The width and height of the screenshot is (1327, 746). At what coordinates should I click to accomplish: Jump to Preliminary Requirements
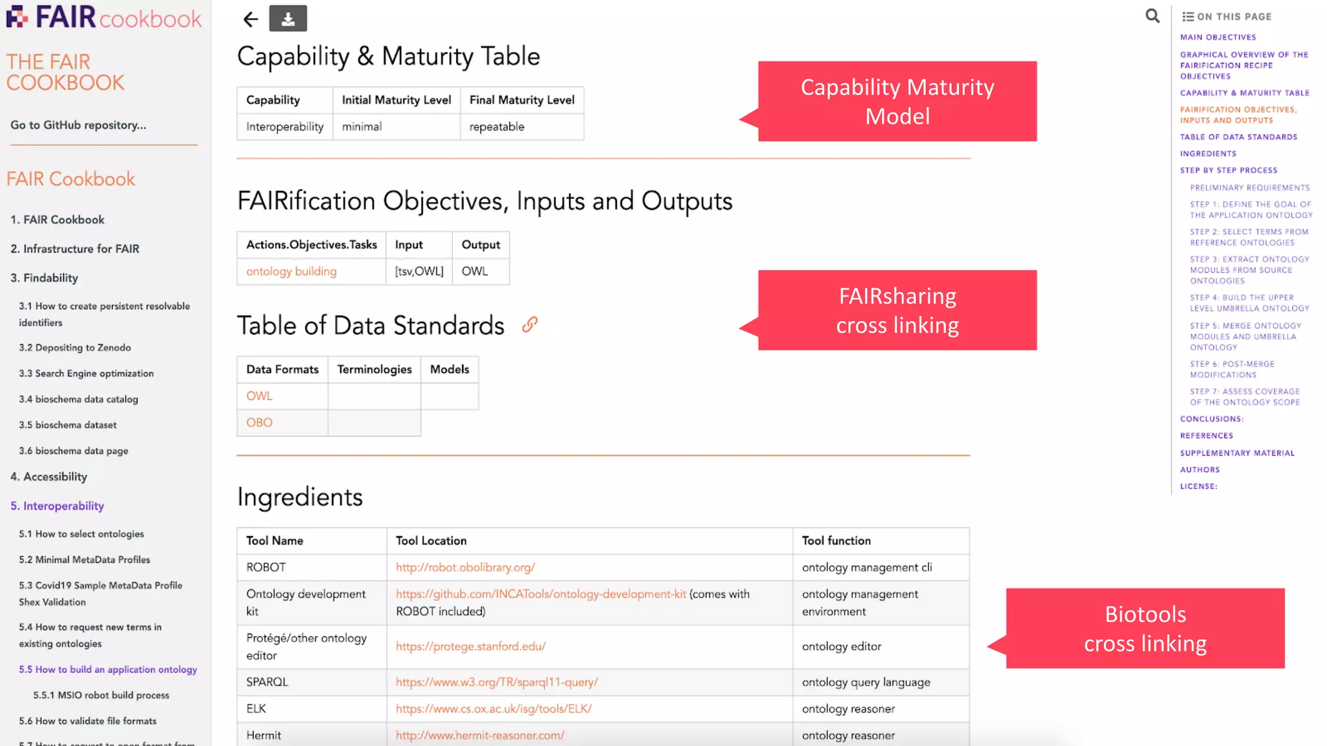[1250, 188]
